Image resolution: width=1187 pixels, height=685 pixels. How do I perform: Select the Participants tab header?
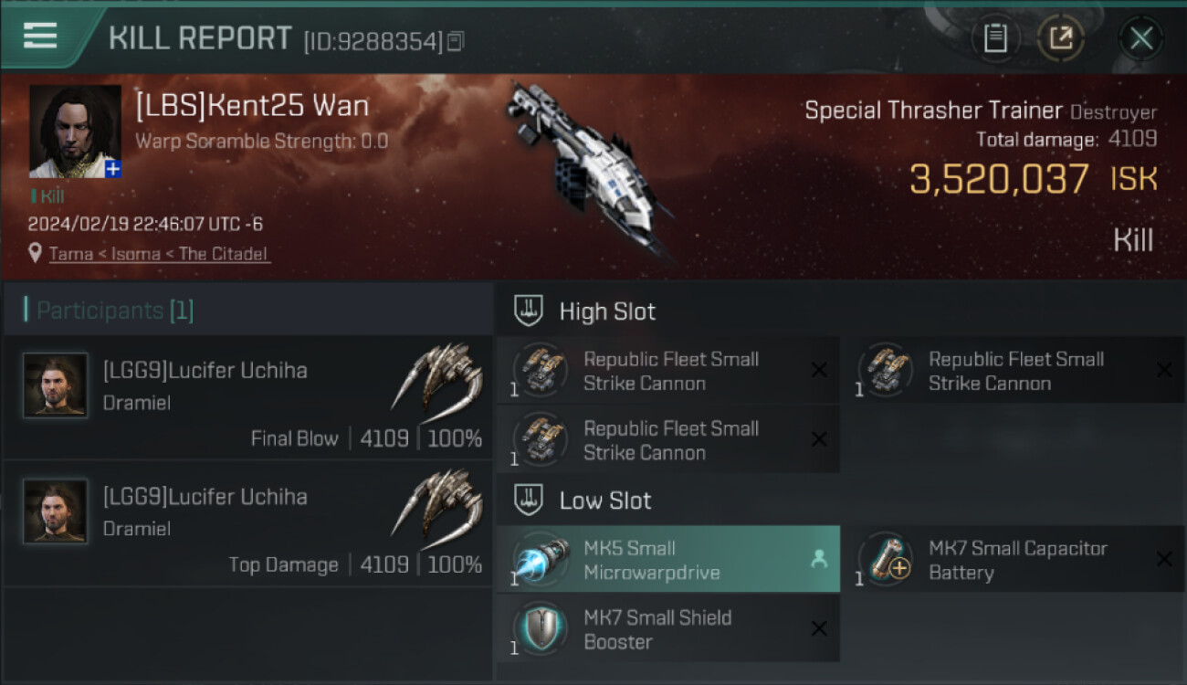(115, 311)
